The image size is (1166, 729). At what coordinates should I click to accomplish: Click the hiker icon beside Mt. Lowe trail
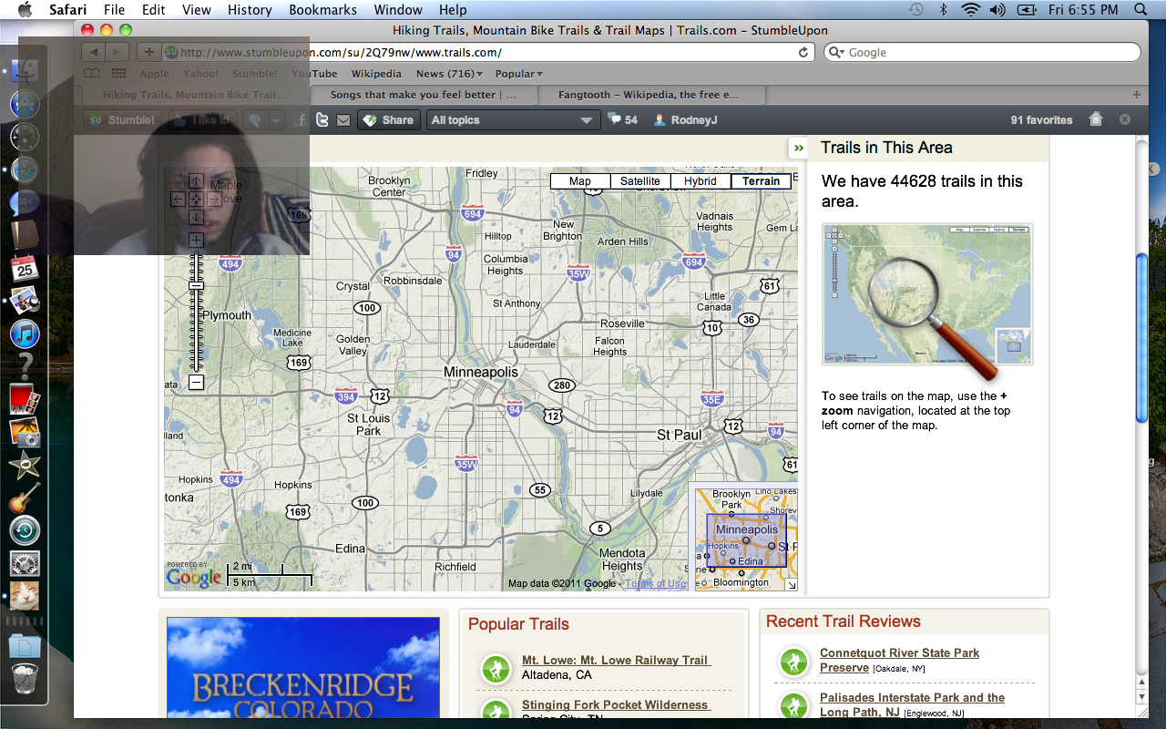pos(496,668)
